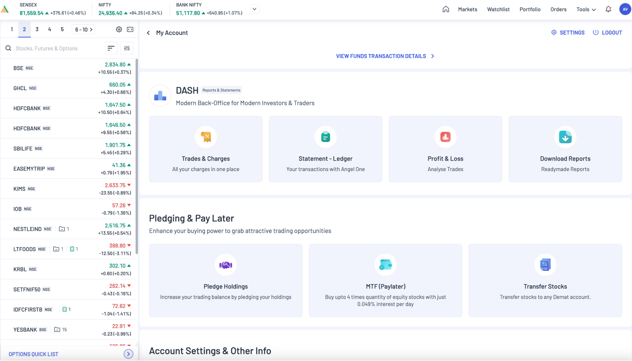Open the Portfolio menu item
632x361 pixels.
pos(530,9)
